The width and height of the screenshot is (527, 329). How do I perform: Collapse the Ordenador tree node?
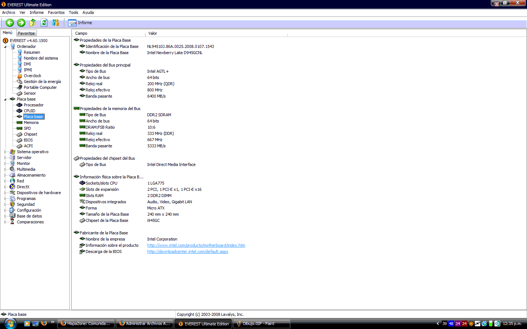click(5, 47)
